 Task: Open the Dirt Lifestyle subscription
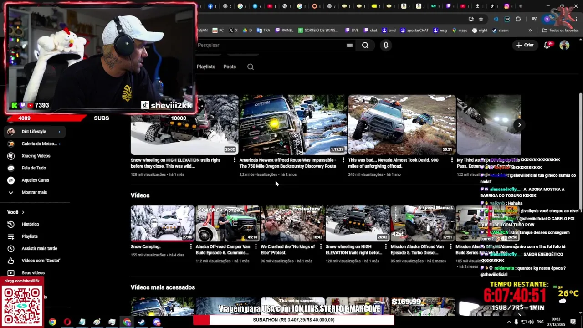[x=34, y=132]
